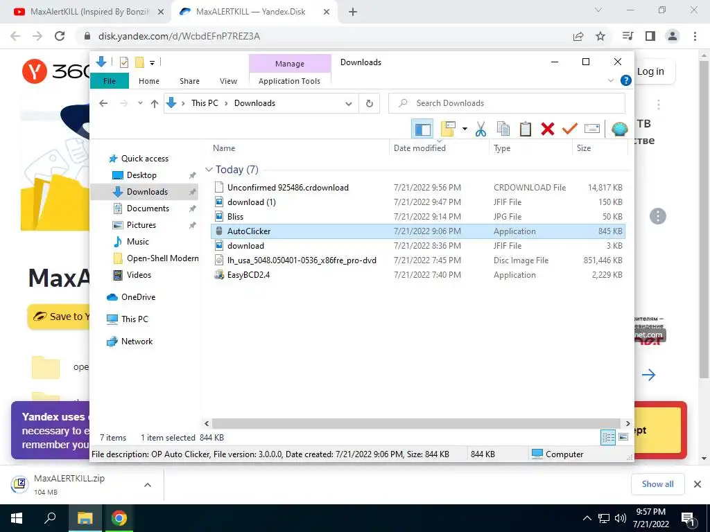Click the Explorer Back arrow
Image resolution: width=710 pixels, height=532 pixels.
[103, 103]
